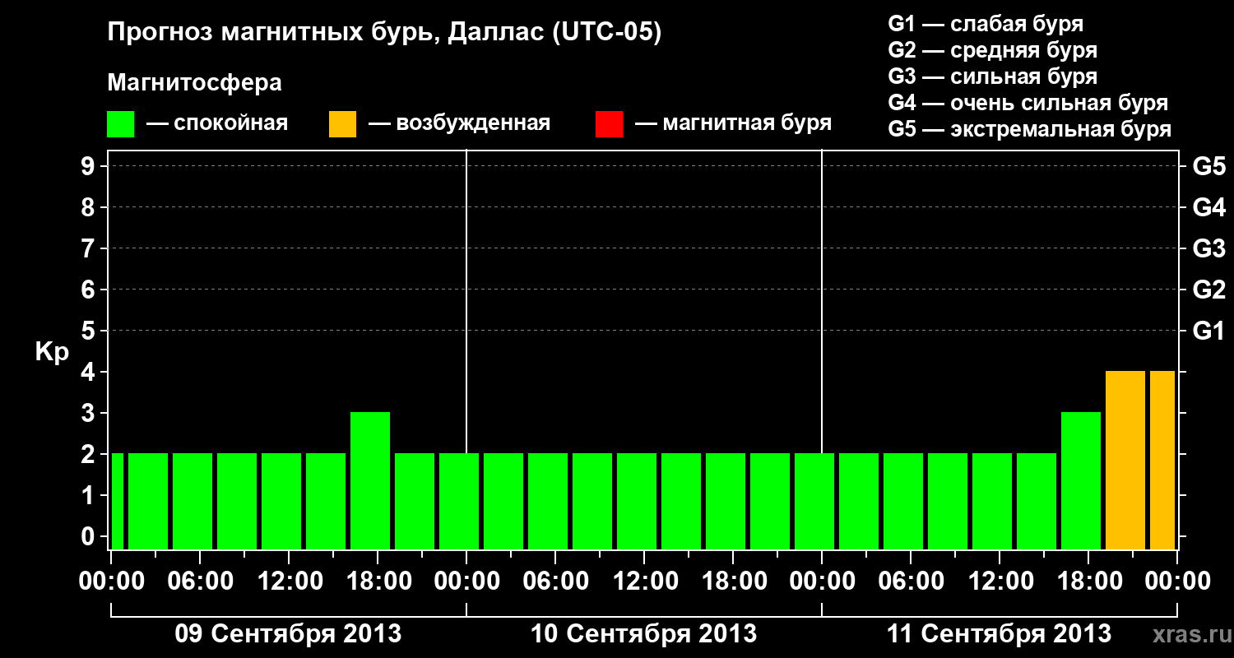Click the '10 Сентября 2013' date label
Viewport: 1234px width, 658px height.
point(644,634)
